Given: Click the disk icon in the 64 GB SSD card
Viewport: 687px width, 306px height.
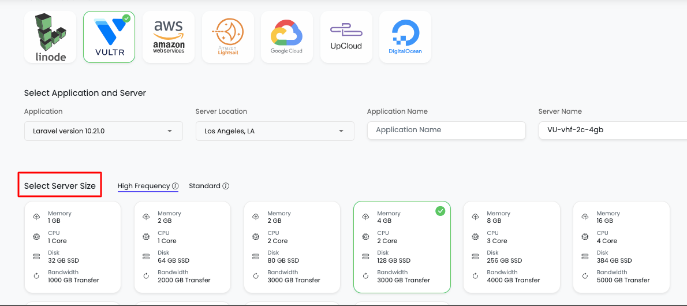Looking at the screenshot, I should (145, 256).
